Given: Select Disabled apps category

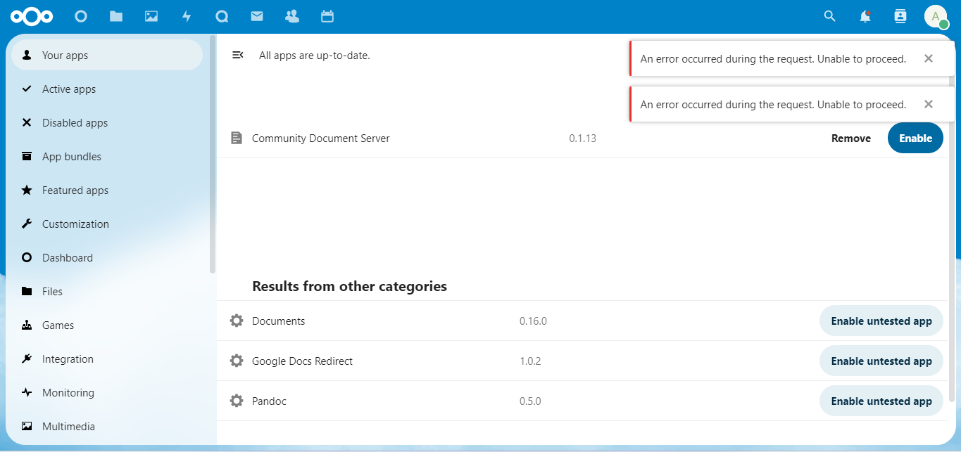Looking at the screenshot, I should [x=75, y=123].
